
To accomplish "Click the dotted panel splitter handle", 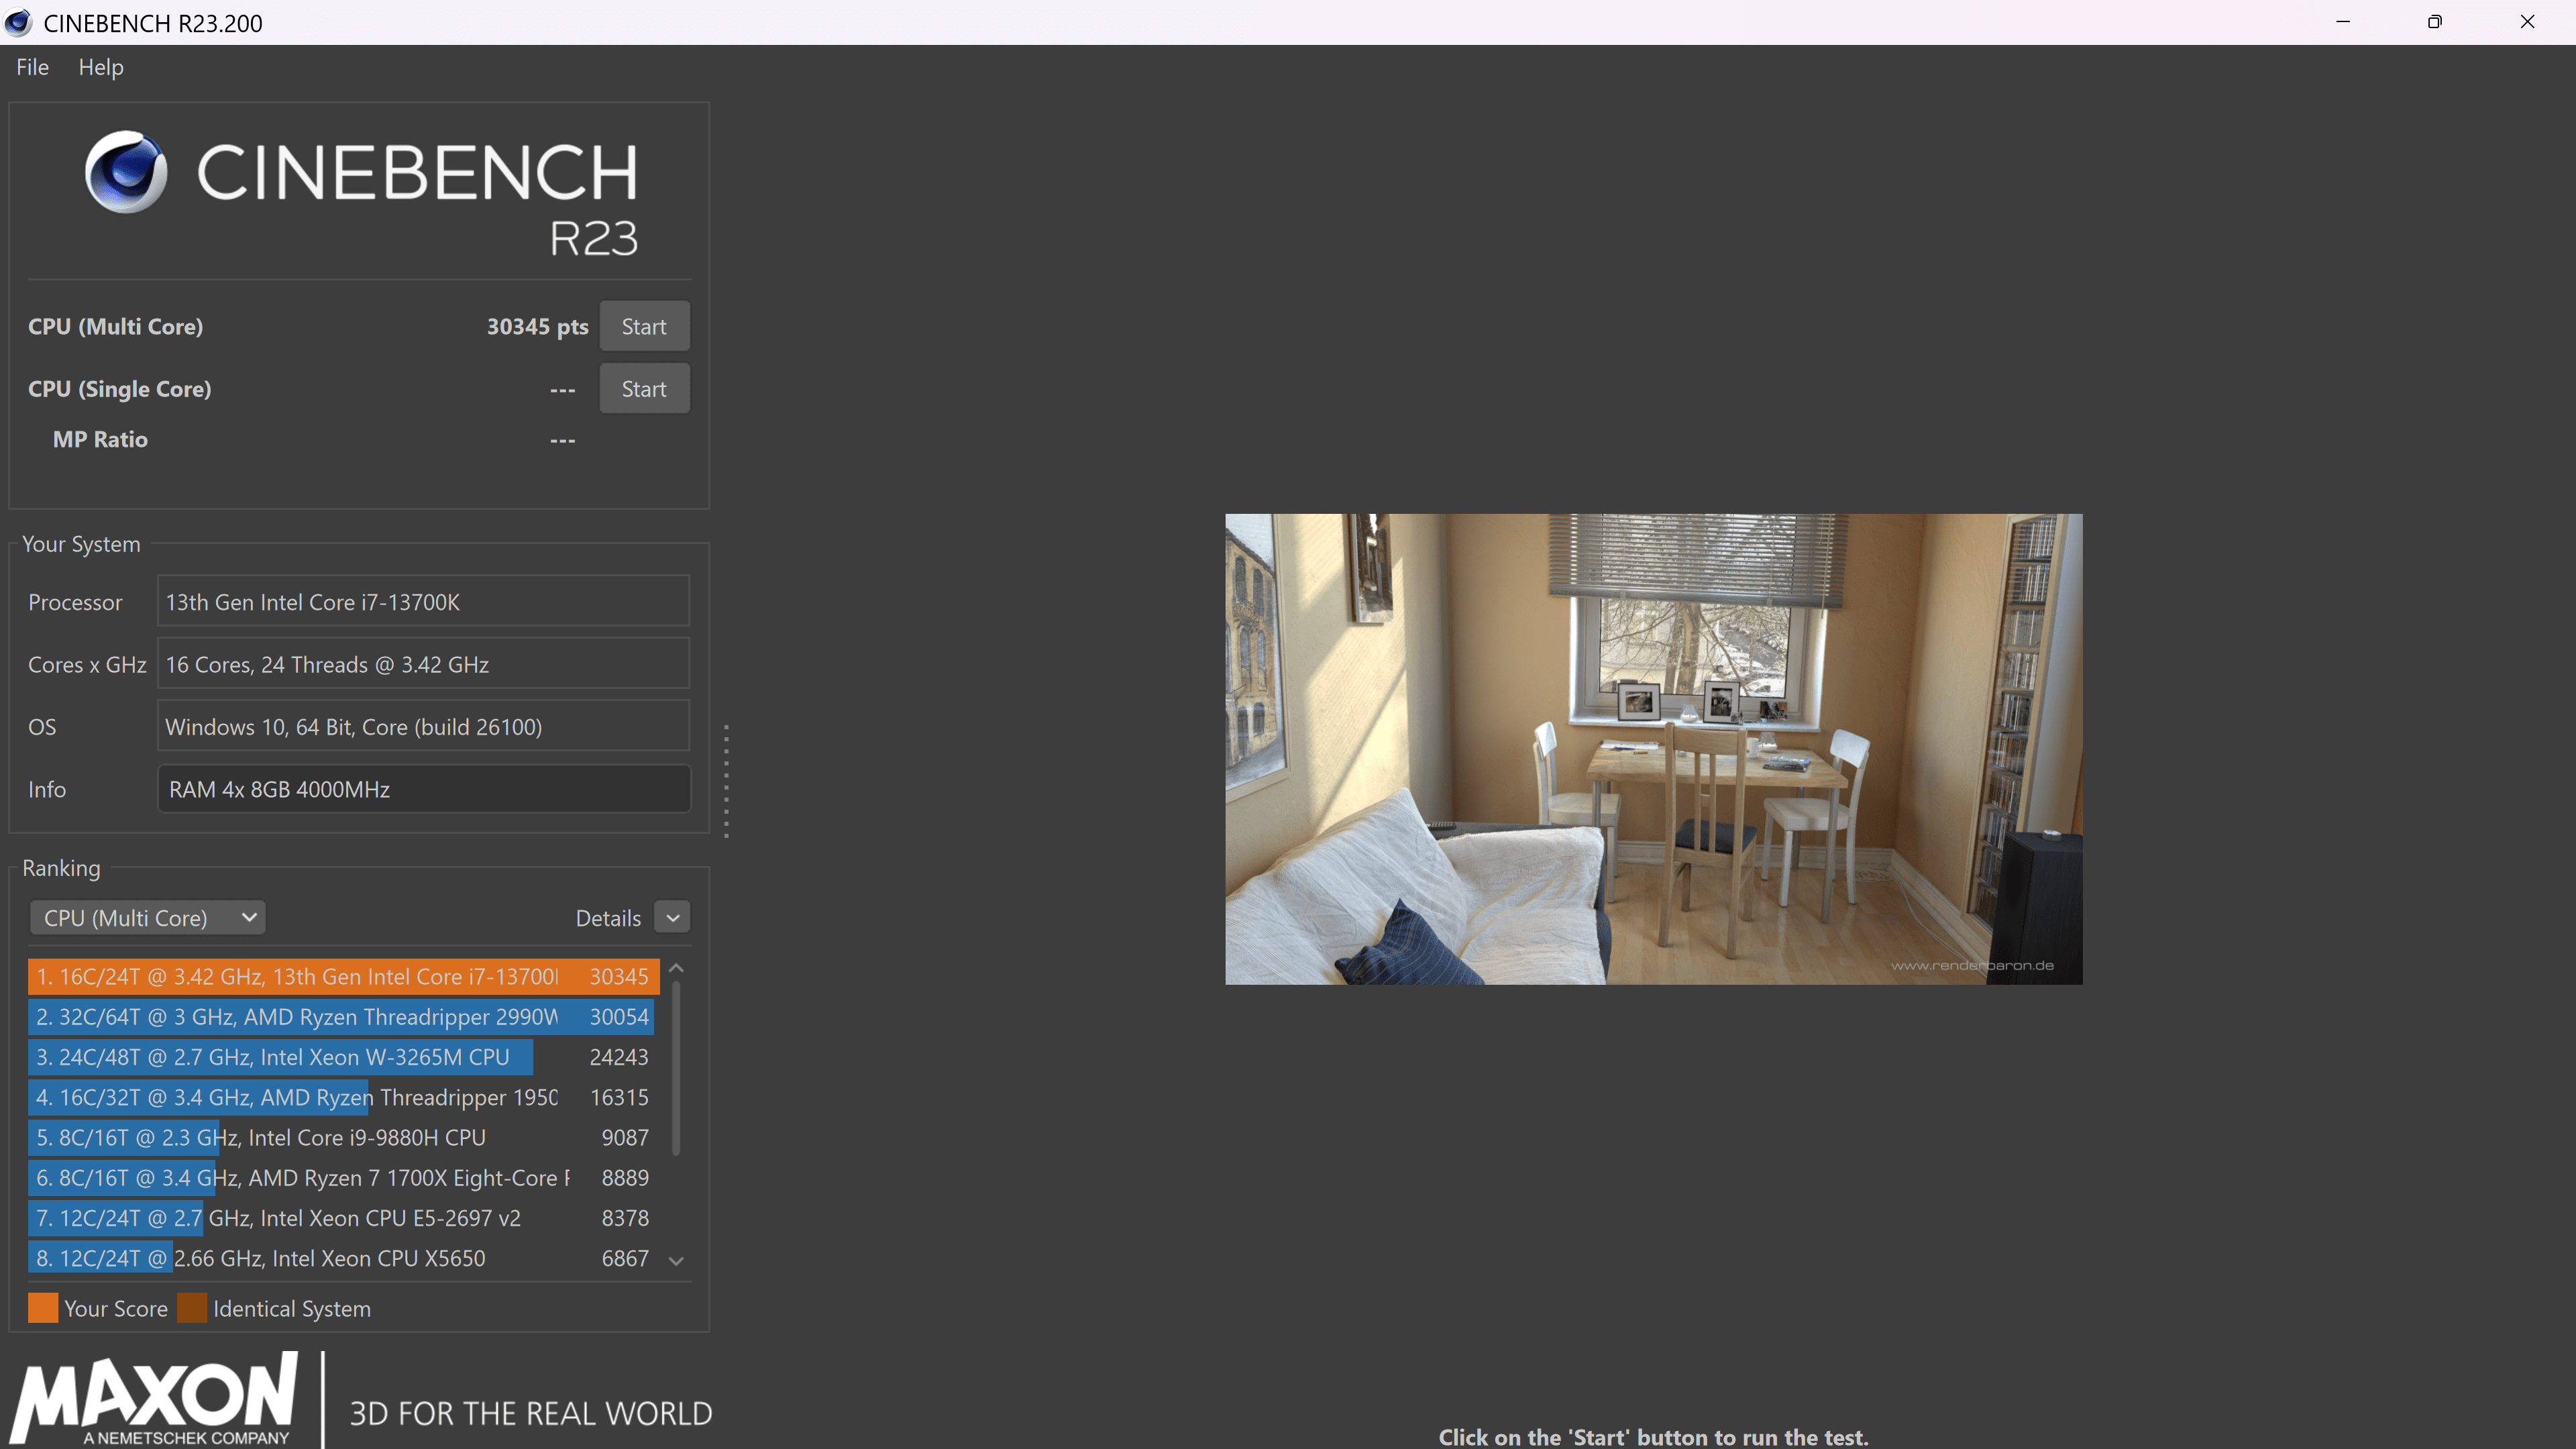I will [726, 781].
